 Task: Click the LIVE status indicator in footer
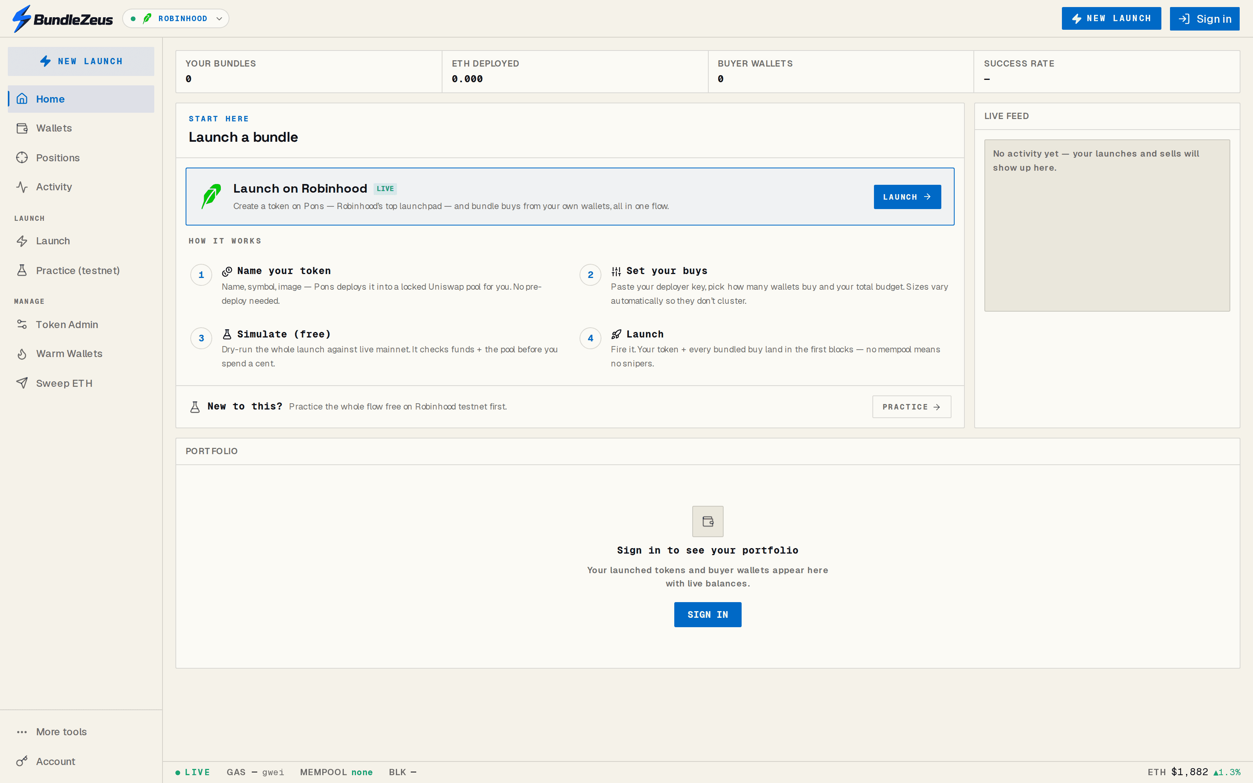click(193, 772)
